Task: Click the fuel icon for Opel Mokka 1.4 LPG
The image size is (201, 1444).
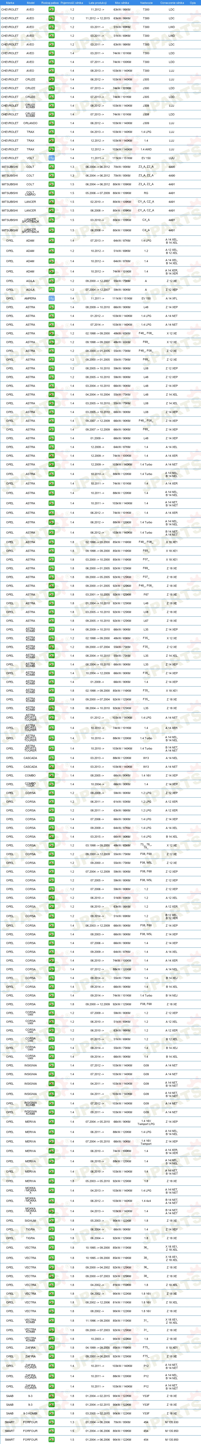Action: click(51, 1191)
